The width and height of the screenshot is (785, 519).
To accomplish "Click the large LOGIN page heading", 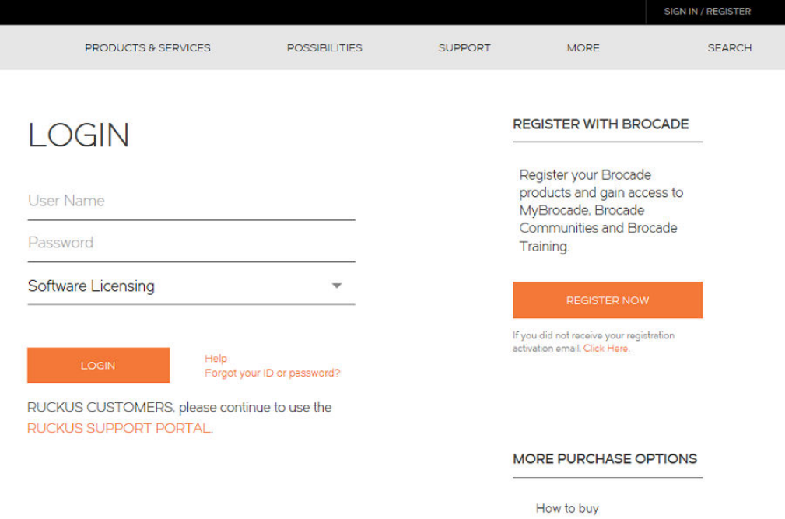I will [79, 136].
